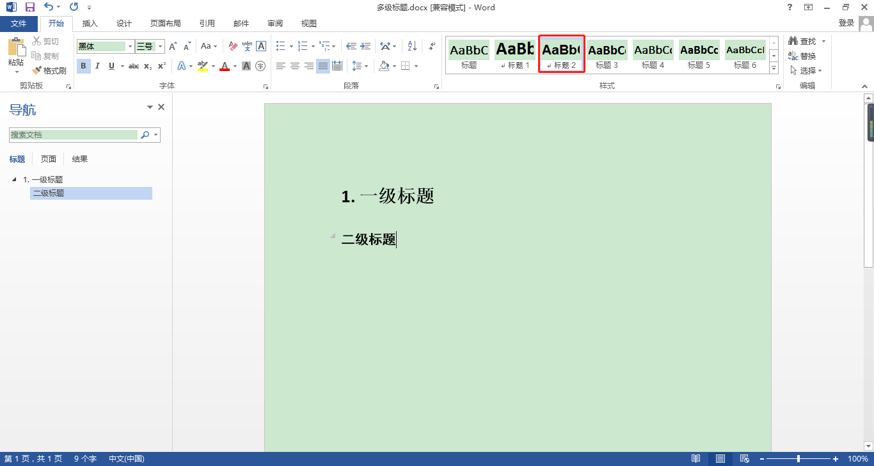This screenshot has width=874, height=466.
Task: Apply distributed alignment icon
Action: (x=337, y=66)
